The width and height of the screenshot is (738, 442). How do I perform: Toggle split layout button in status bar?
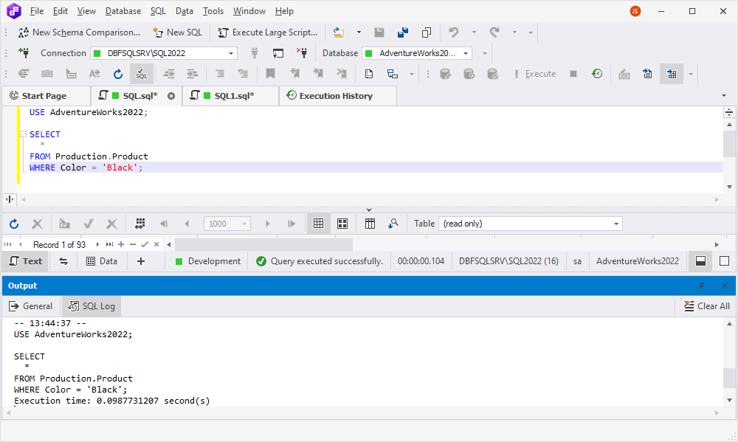pos(701,261)
